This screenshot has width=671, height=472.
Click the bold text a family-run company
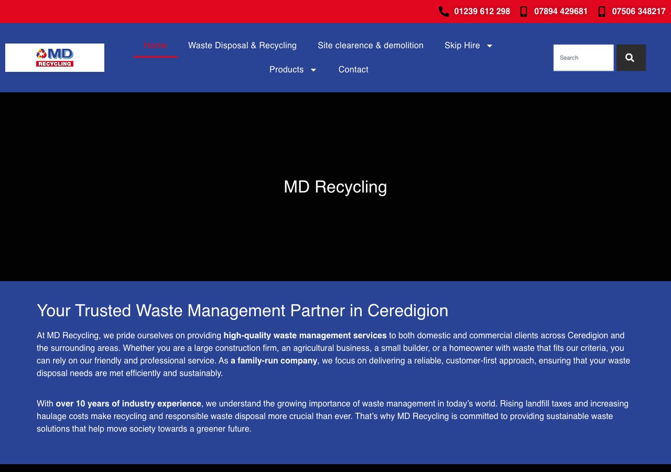pos(274,361)
